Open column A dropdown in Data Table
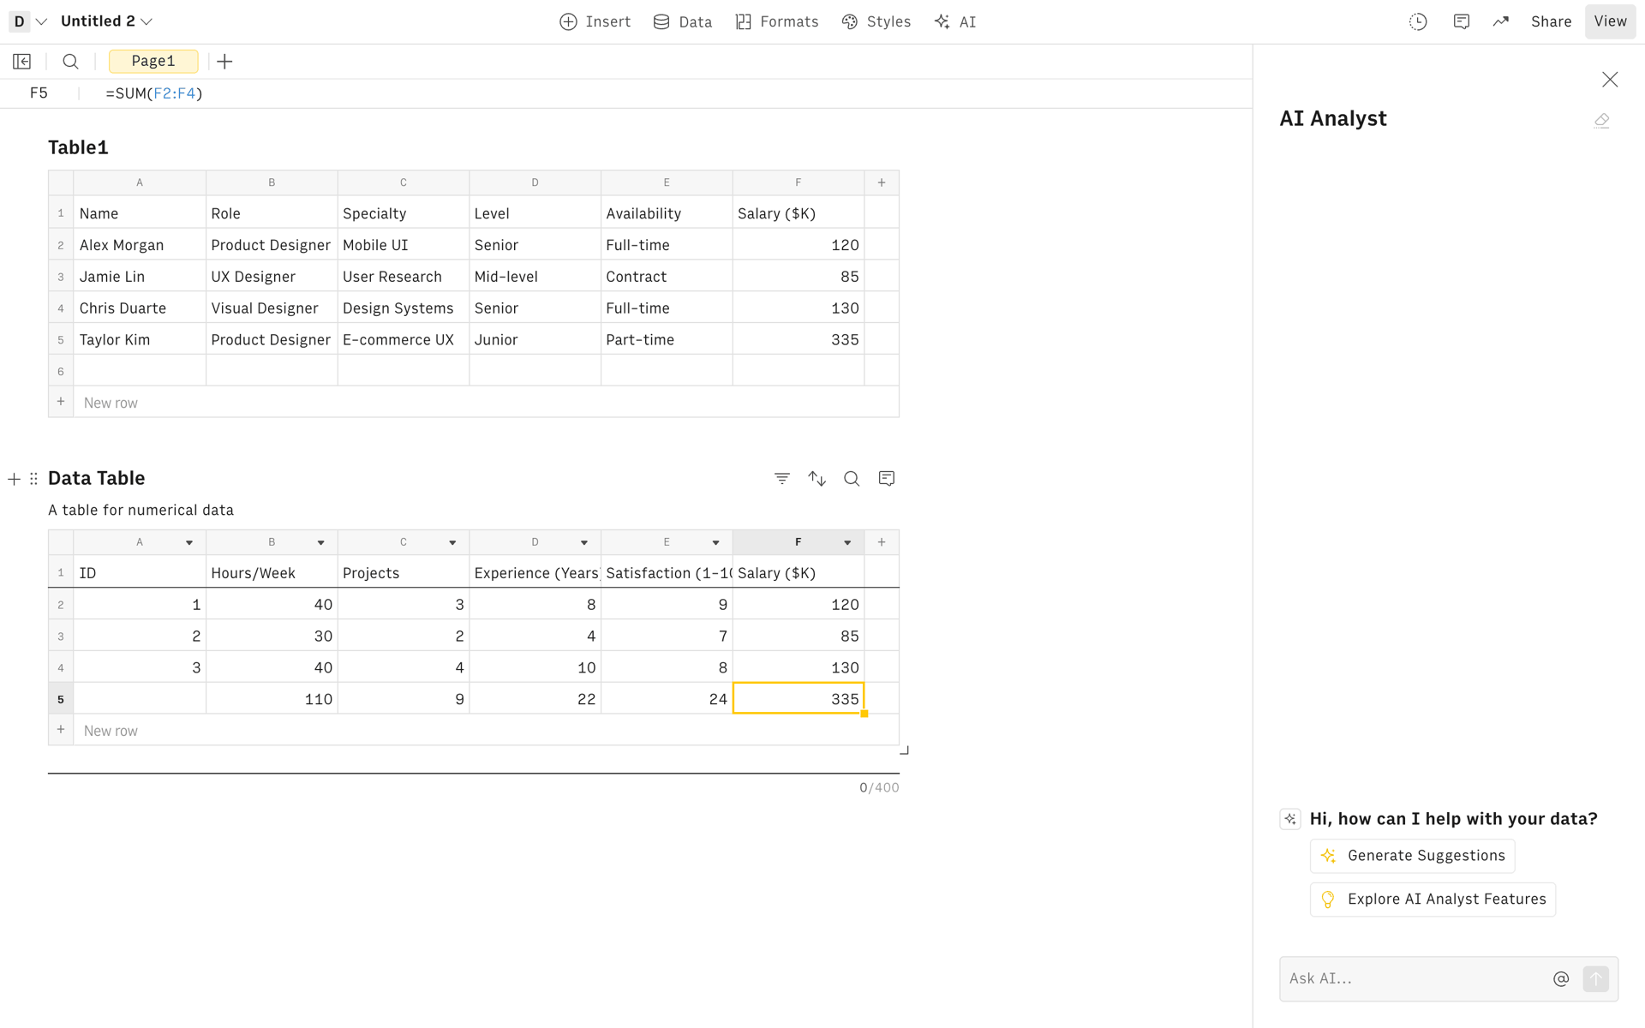The height and width of the screenshot is (1028, 1645). point(189,543)
